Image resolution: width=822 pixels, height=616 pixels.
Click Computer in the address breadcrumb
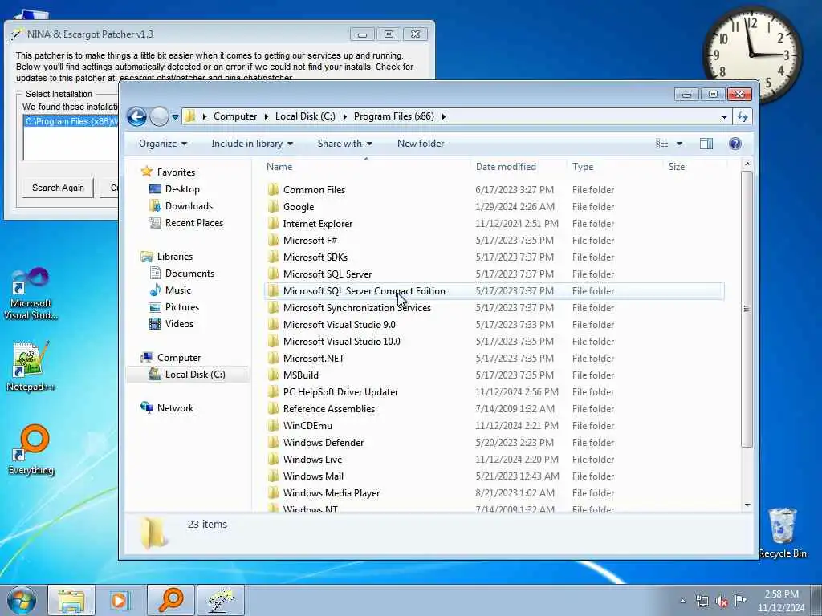(x=235, y=116)
